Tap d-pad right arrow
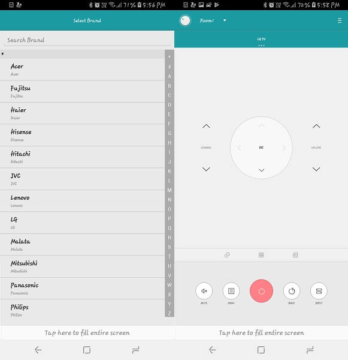 284,148
